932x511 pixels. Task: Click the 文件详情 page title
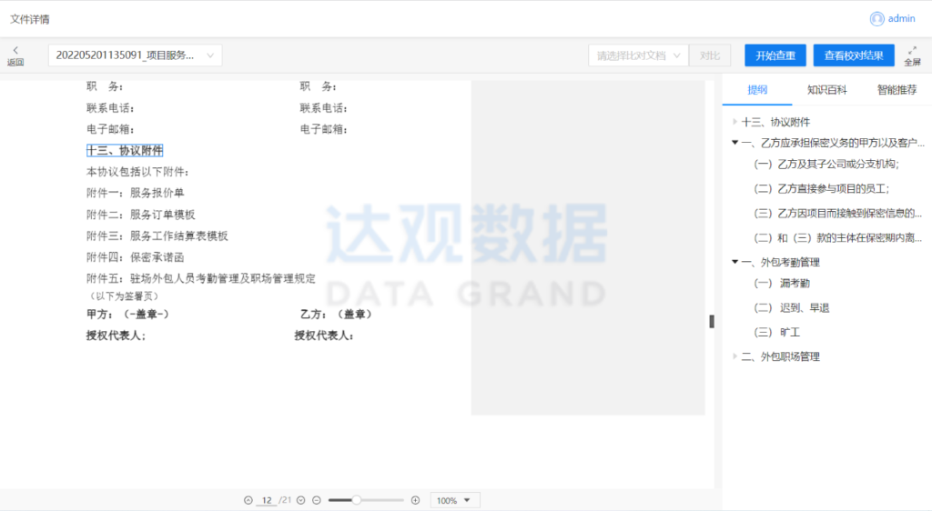[x=30, y=19]
